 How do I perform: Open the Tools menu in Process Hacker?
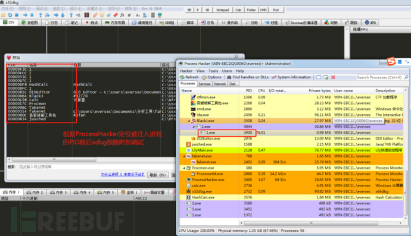point(213,71)
